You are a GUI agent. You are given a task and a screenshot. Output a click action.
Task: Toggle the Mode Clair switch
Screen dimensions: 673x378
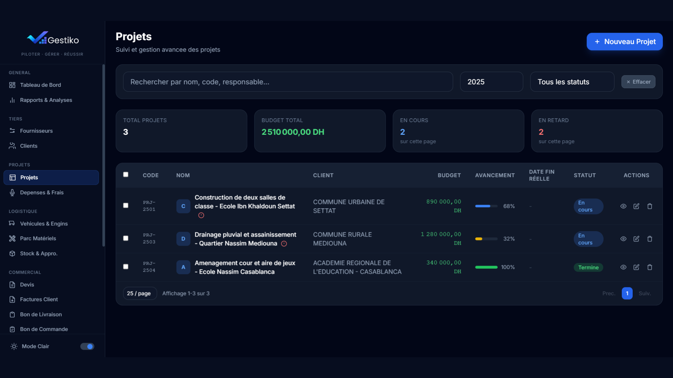pyautogui.click(x=87, y=346)
